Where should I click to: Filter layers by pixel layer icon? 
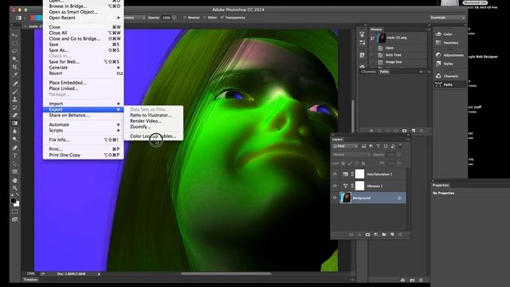click(x=363, y=147)
